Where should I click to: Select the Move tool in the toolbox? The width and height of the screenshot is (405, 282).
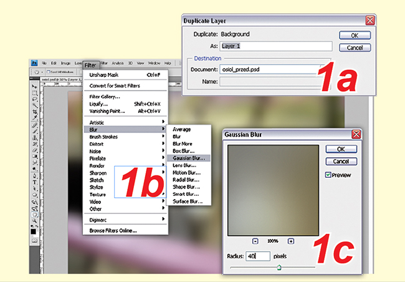point(34,87)
